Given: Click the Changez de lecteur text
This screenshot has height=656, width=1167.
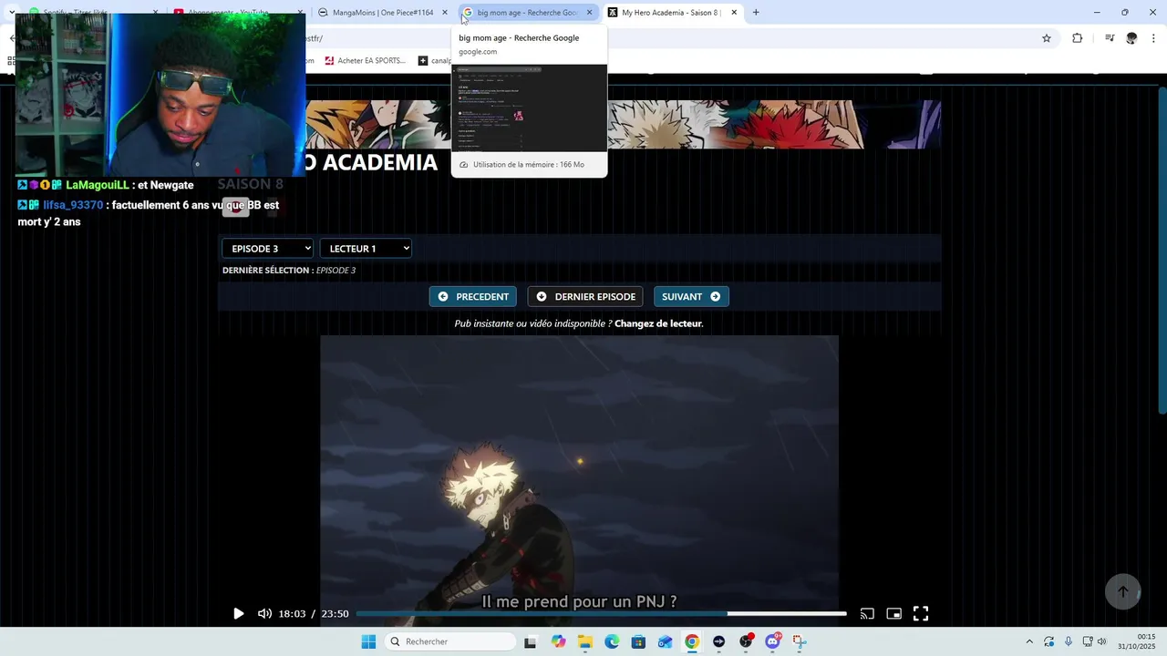Looking at the screenshot, I should [658, 323].
